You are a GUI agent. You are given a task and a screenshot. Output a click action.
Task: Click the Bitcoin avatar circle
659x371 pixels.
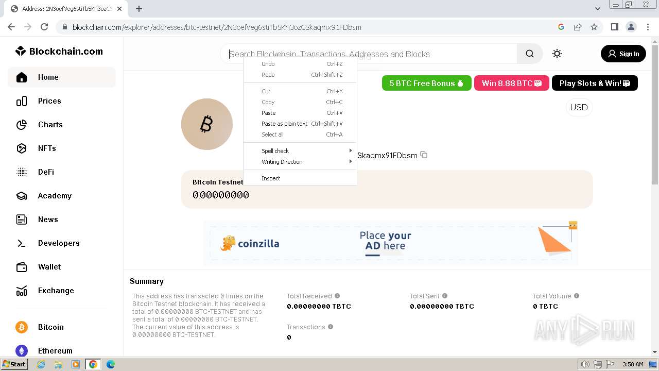[207, 124]
